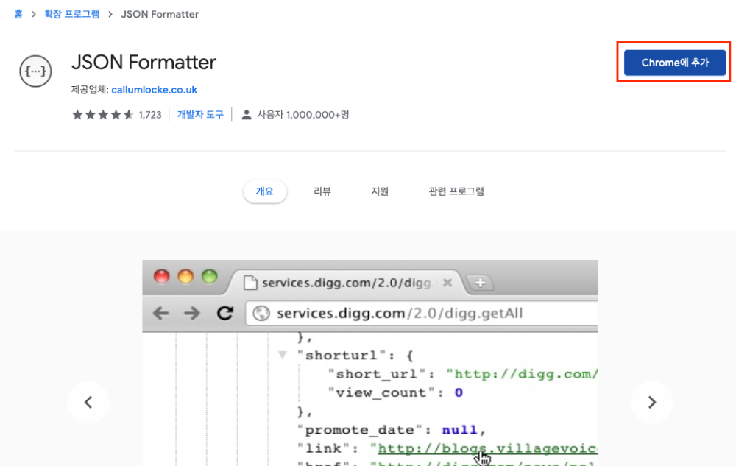Click the http://digg.com/ value in preview

(x=522, y=374)
